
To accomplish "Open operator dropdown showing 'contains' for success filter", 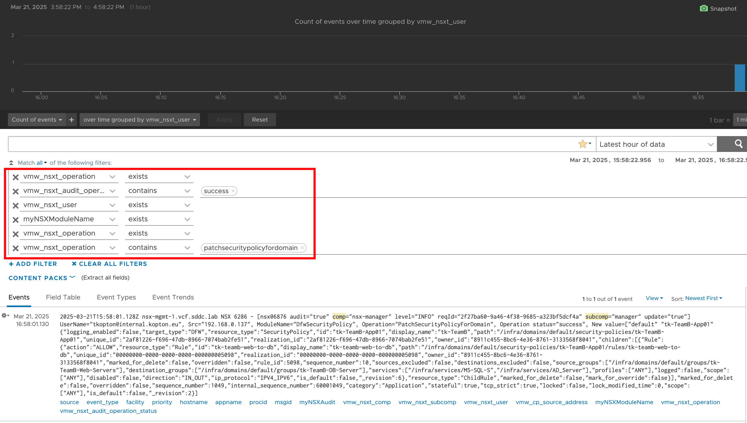I will 159,191.
